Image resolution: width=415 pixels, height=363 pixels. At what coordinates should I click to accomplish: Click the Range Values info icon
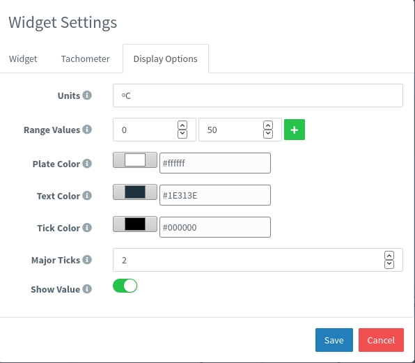click(x=87, y=130)
